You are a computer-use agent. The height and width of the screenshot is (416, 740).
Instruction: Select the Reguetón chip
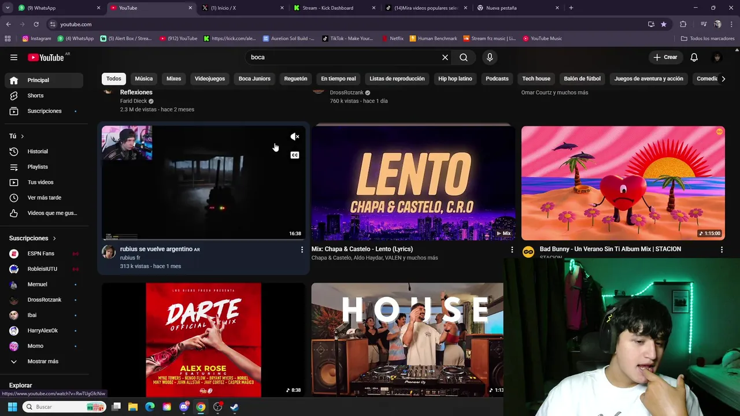[x=295, y=79]
